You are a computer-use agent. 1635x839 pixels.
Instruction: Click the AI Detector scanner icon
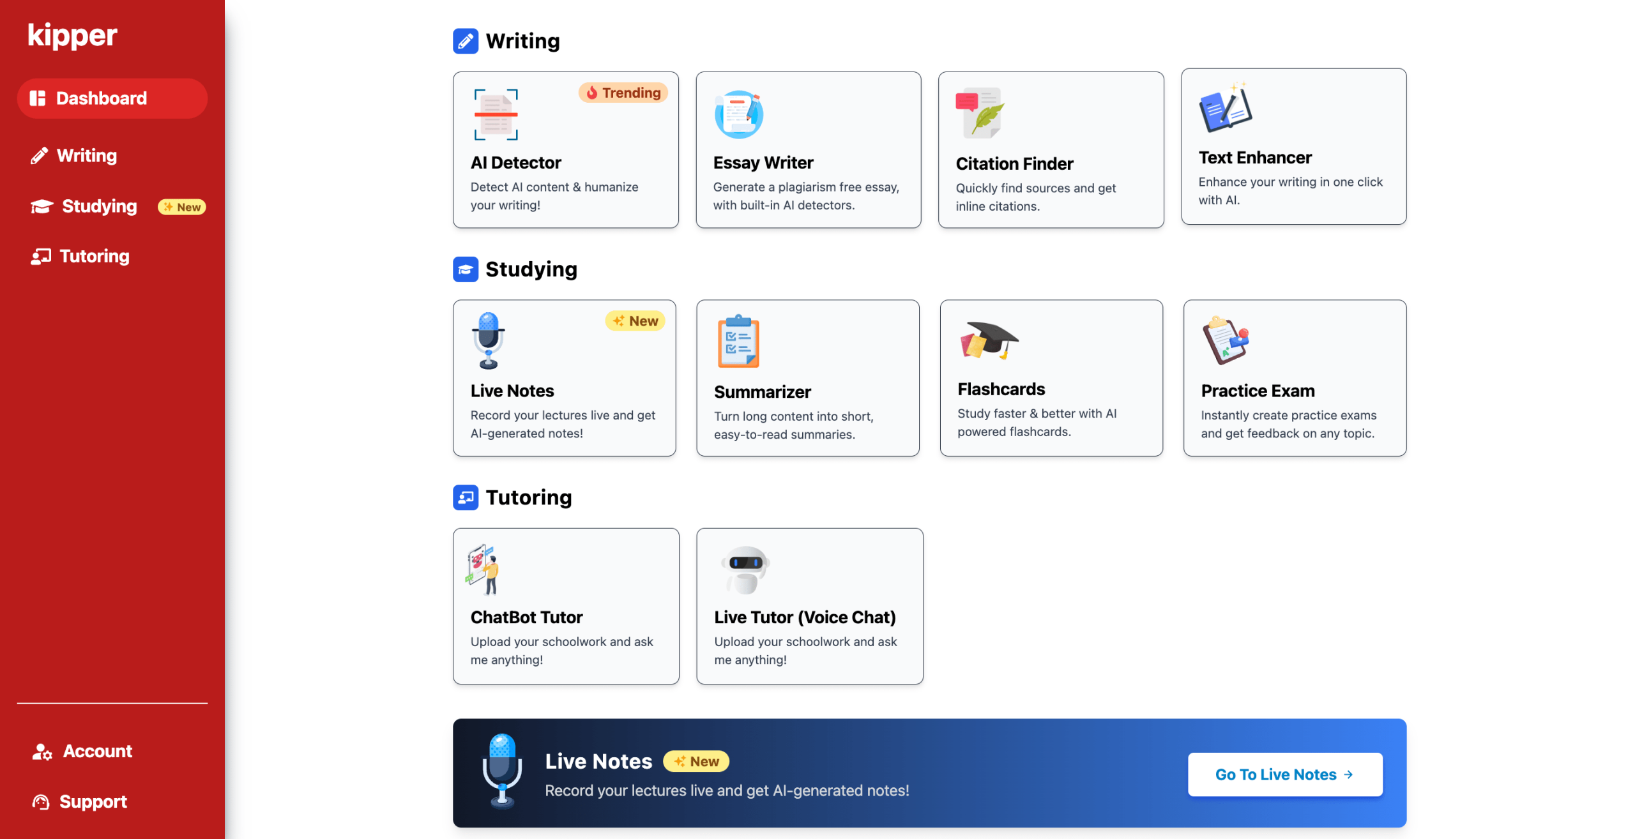pyautogui.click(x=496, y=114)
